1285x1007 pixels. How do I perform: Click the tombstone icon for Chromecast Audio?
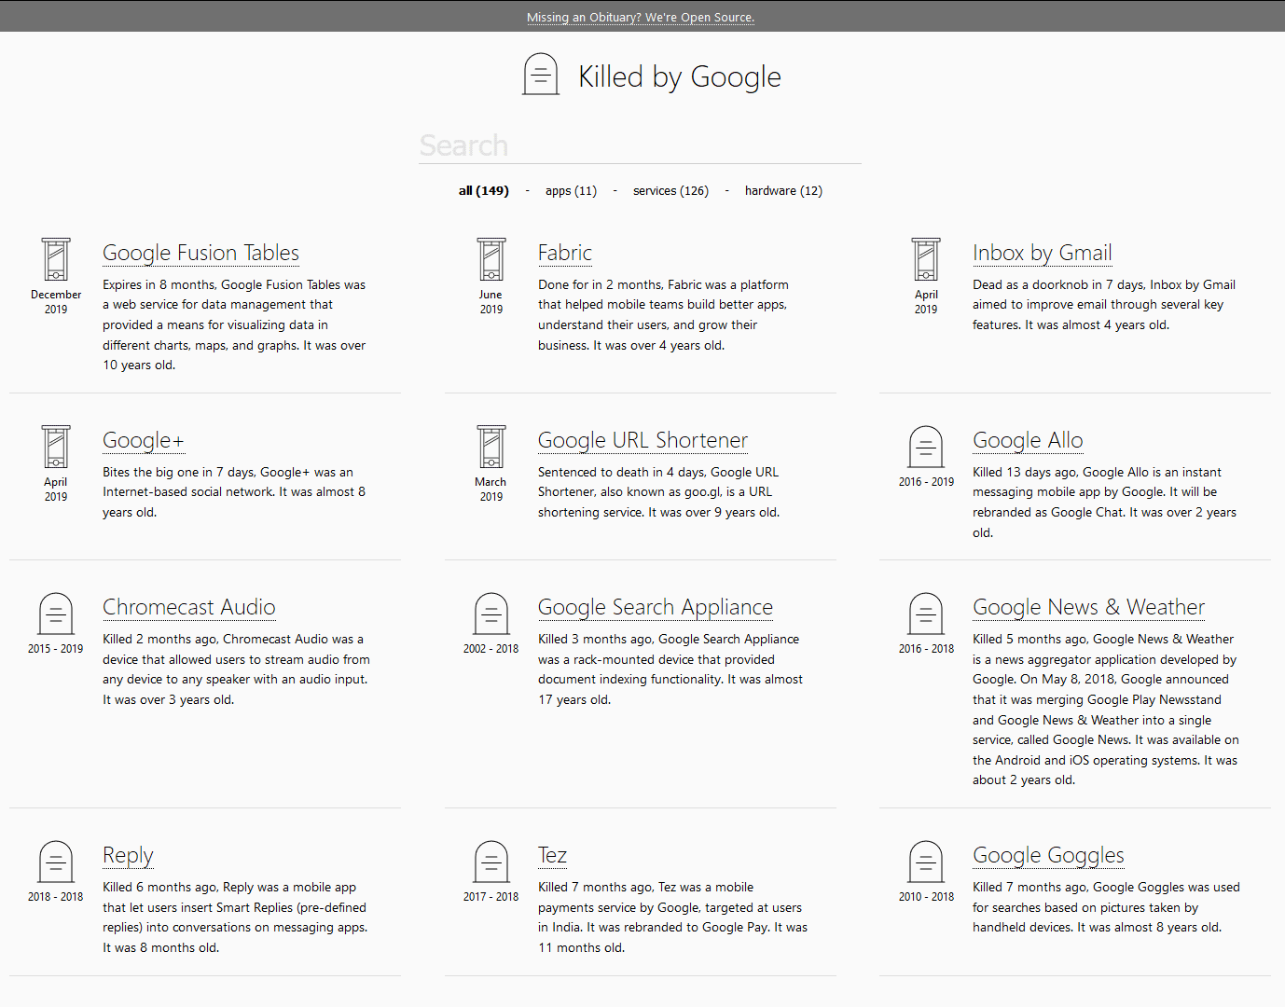click(x=56, y=614)
